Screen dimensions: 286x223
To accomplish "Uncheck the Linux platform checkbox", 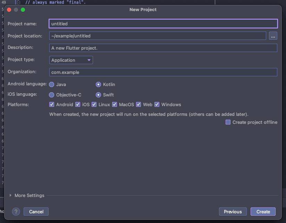I will [94, 105].
